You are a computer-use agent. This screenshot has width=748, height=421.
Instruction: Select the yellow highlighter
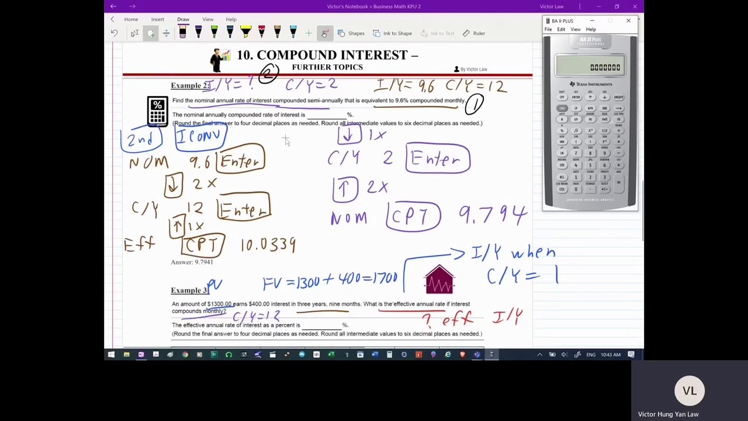click(x=245, y=33)
